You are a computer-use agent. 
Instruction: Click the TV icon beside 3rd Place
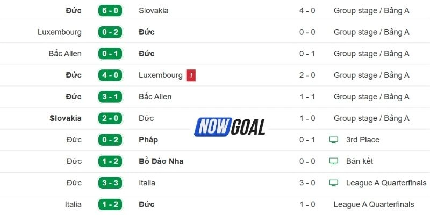coord(334,140)
